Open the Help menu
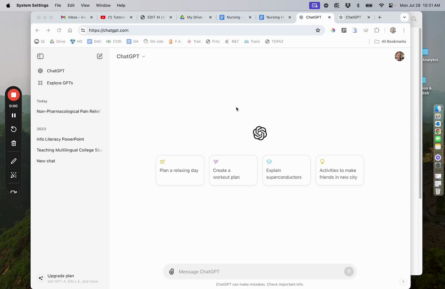445x289 pixels. 121,5
